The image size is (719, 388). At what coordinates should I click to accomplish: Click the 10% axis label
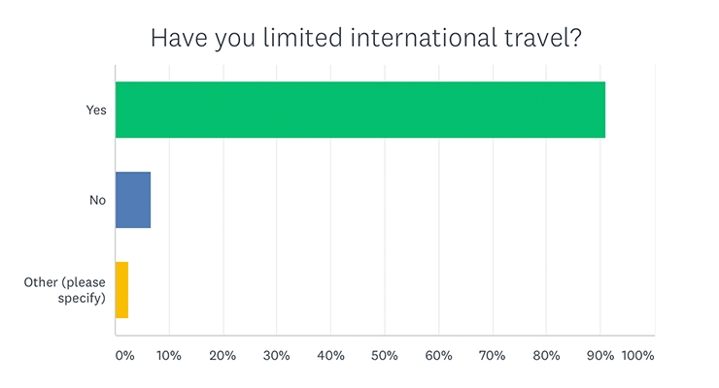click(169, 356)
